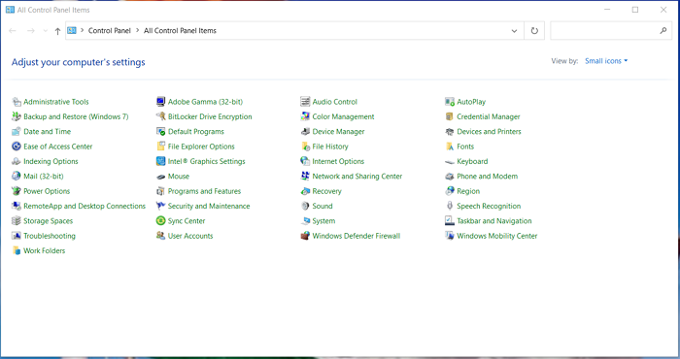Open the Default Programs icon

pos(160,132)
